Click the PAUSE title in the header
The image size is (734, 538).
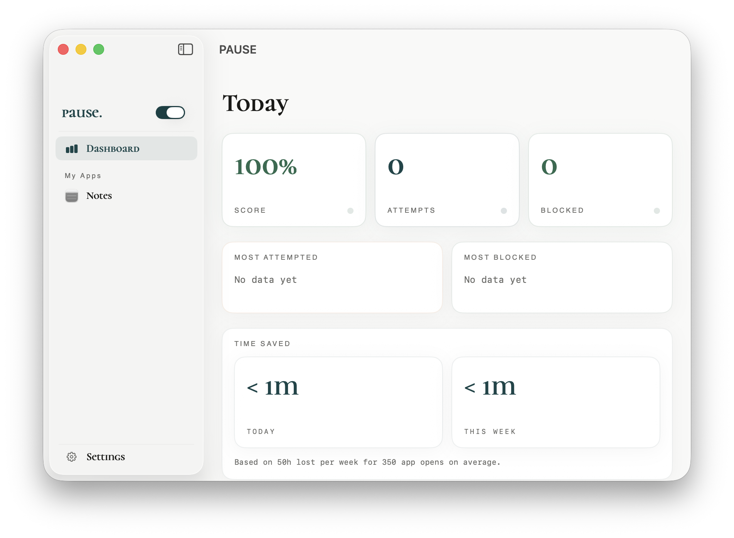pyautogui.click(x=237, y=49)
